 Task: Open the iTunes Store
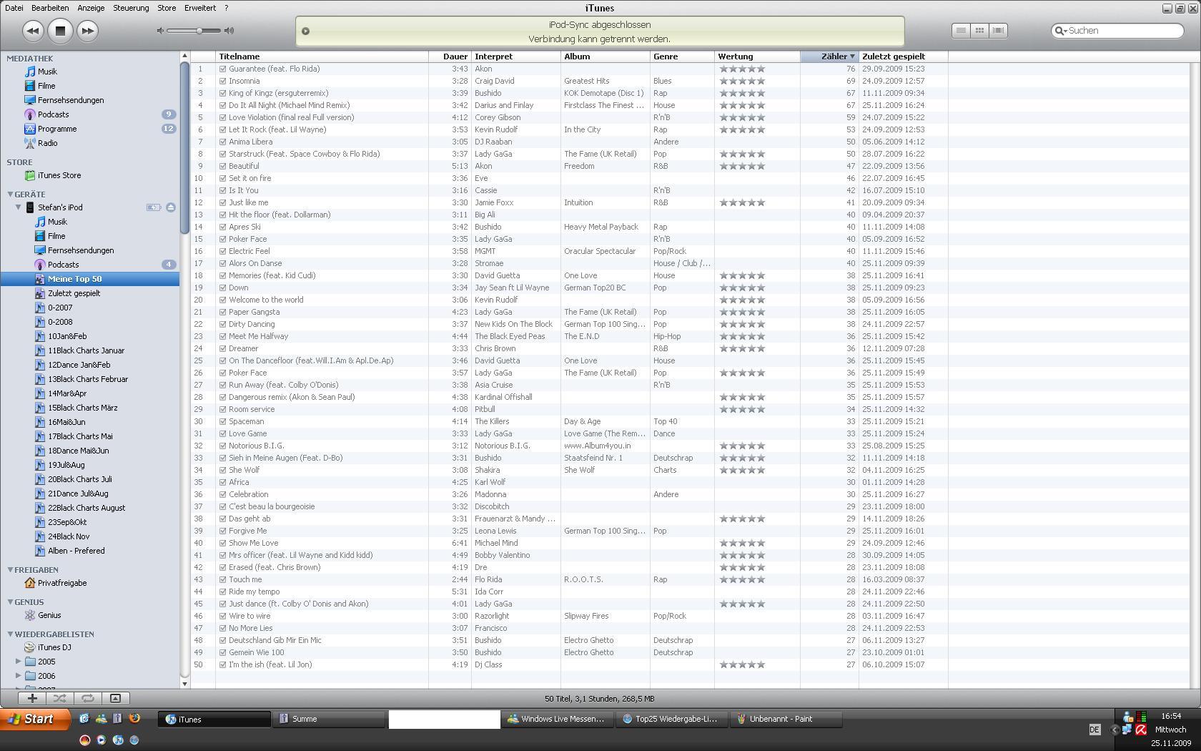59,175
